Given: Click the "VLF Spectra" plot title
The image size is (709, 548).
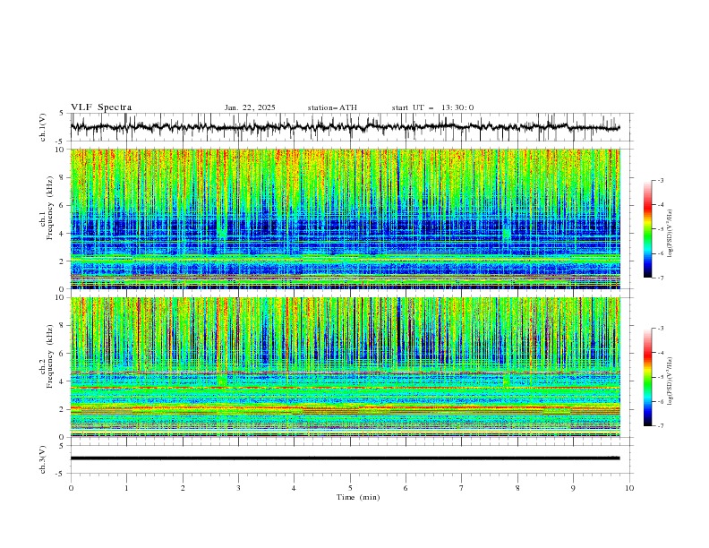Looking at the screenshot, I should (x=101, y=107).
